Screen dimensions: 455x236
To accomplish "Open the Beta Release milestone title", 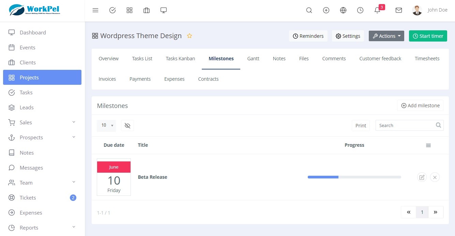I will click(x=152, y=177).
